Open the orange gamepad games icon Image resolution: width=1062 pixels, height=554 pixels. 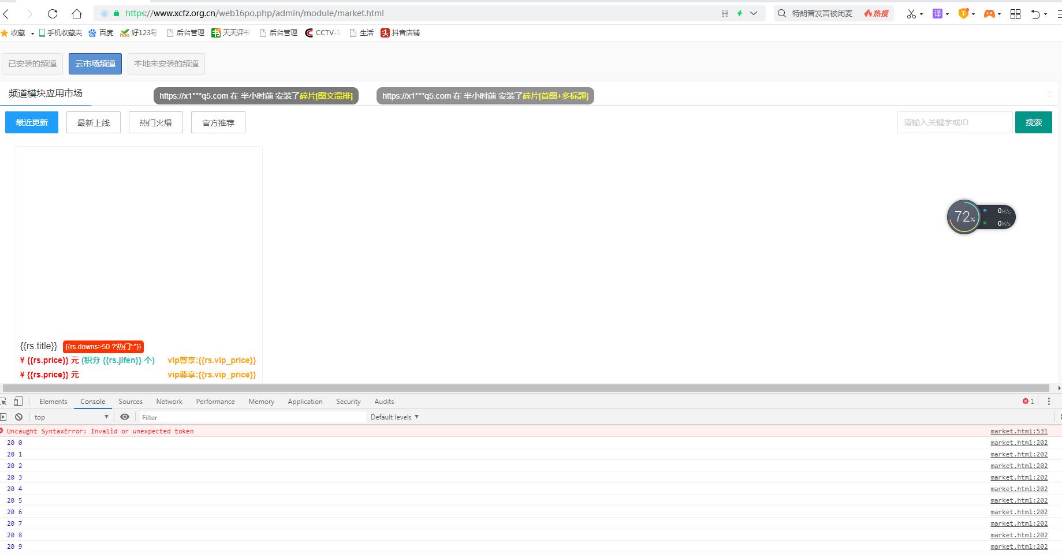coord(989,14)
